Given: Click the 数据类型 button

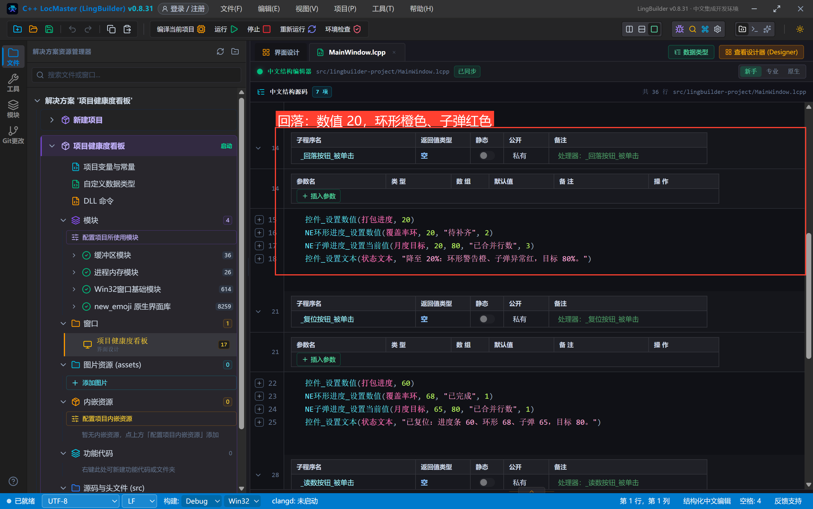Looking at the screenshot, I should point(691,52).
